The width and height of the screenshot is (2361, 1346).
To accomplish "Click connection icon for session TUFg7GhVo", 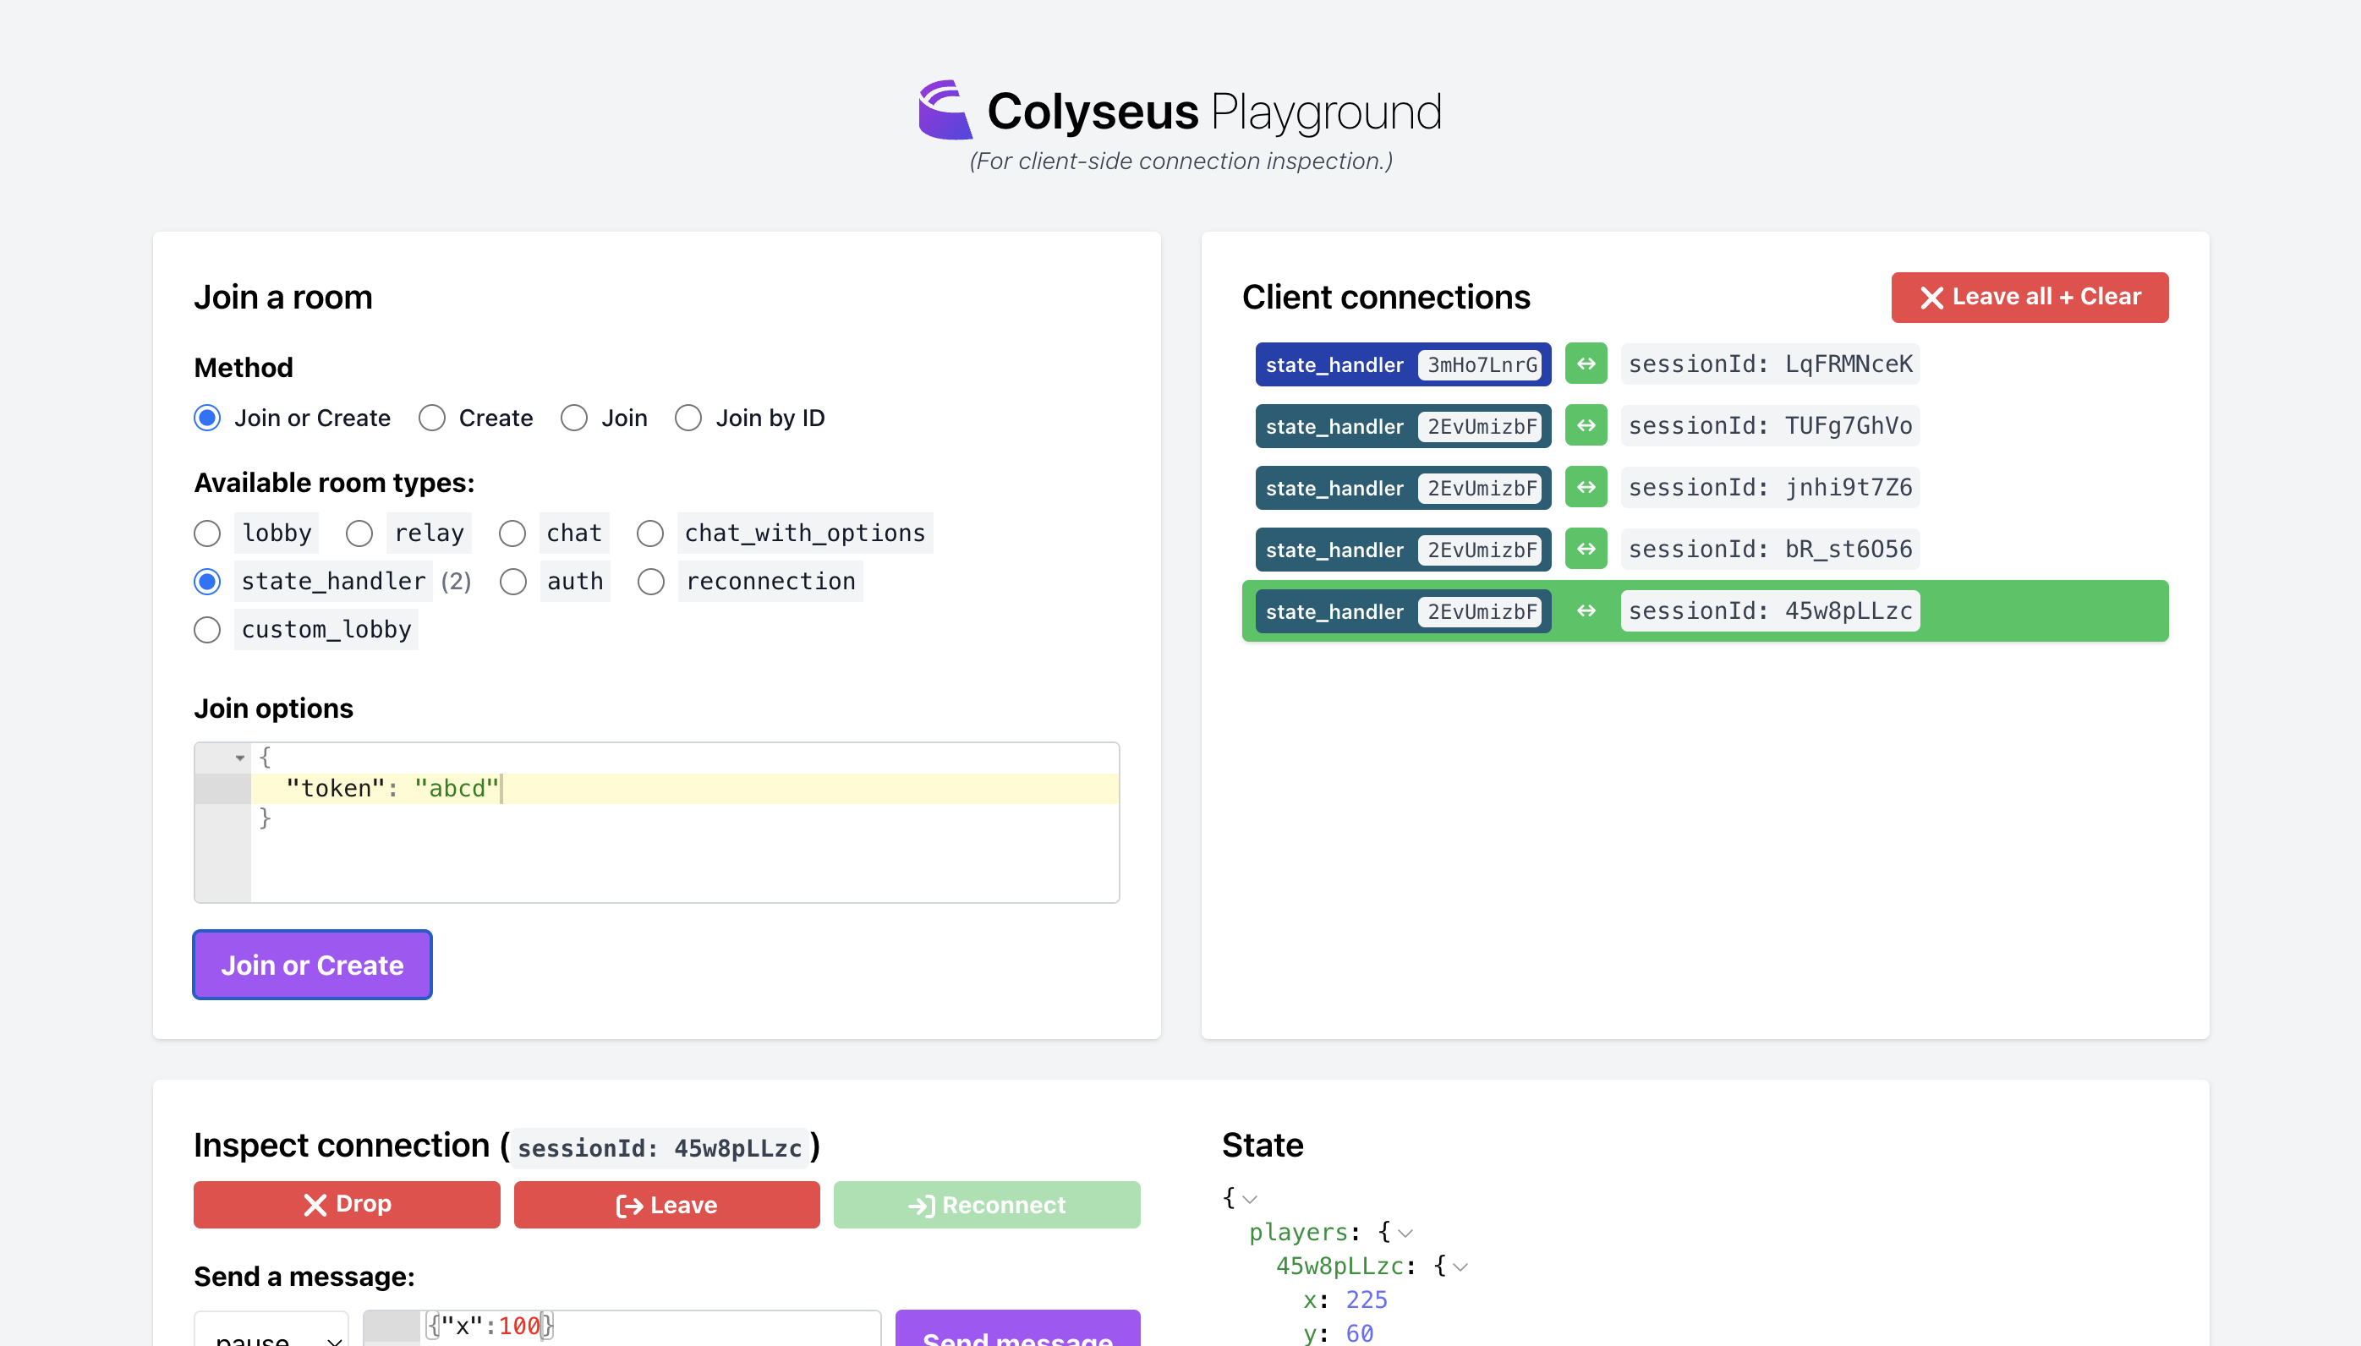I will [x=1586, y=426].
